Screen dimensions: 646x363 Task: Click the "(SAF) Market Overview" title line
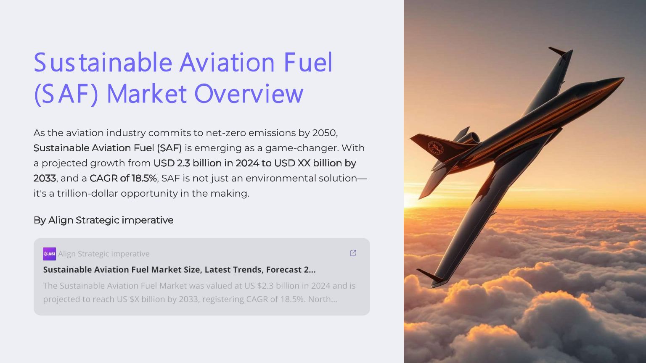point(168,94)
